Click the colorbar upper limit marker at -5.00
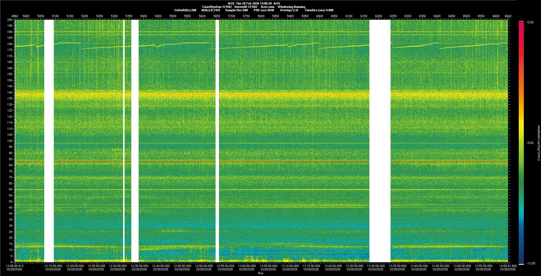Image resolution: width=541 pixels, height=276 pixels. (521, 21)
